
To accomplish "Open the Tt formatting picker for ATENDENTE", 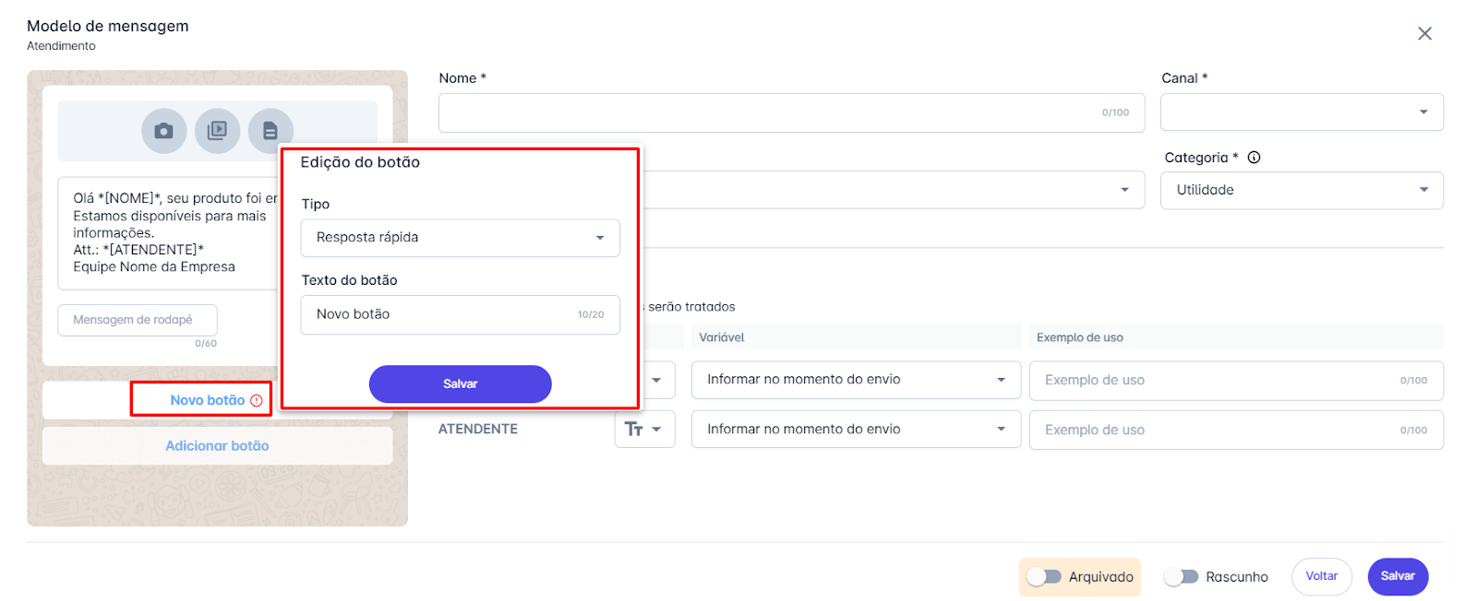I will (644, 429).
